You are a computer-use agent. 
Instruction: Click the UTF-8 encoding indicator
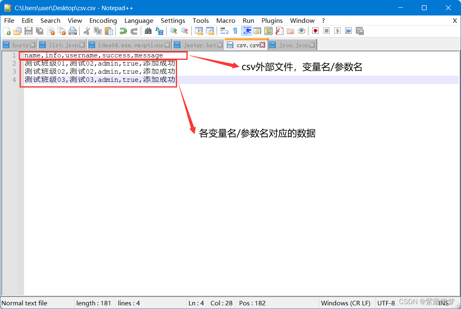[x=386, y=303]
